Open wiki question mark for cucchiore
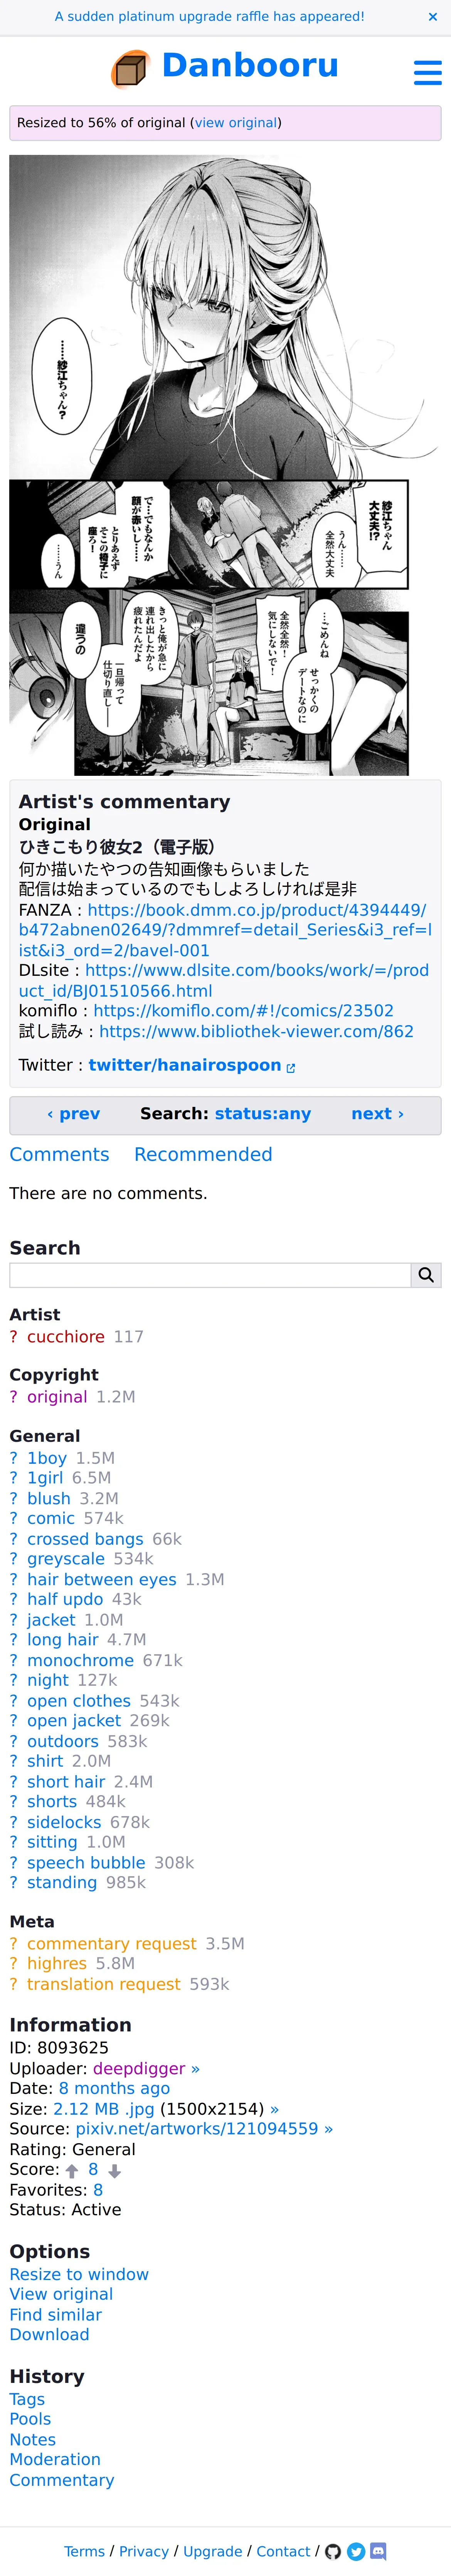The image size is (451, 2576). click(13, 1336)
